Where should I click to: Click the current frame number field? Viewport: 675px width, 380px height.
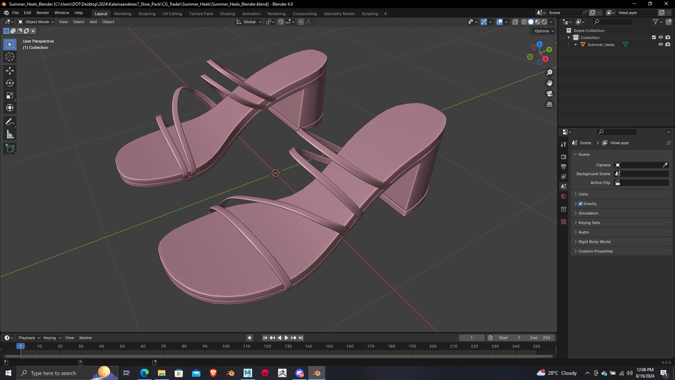click(472, 338)
